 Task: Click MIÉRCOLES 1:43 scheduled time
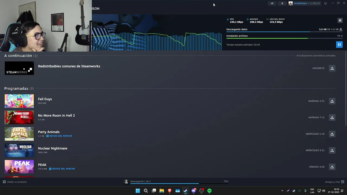point(315,134)
